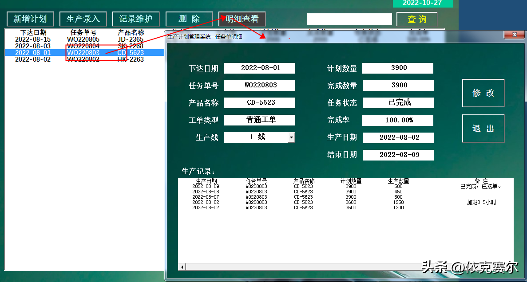This screenshot has width=527, height=282.
Task: Select production record with quantity 1200
Action: [345, 208]
